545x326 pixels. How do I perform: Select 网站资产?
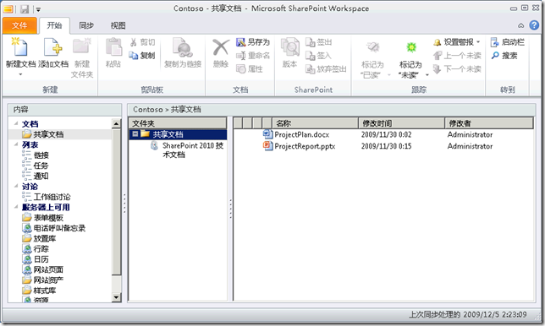[x=48, y=280]
